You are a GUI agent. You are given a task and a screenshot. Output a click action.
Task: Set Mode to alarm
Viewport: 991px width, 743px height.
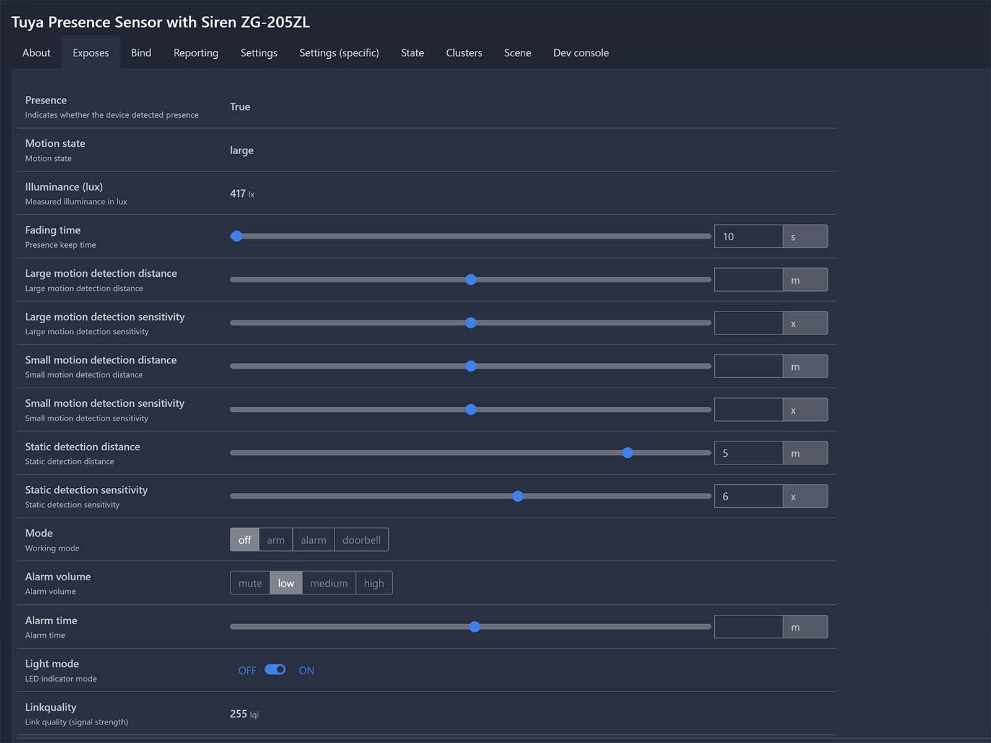(313, 540)
